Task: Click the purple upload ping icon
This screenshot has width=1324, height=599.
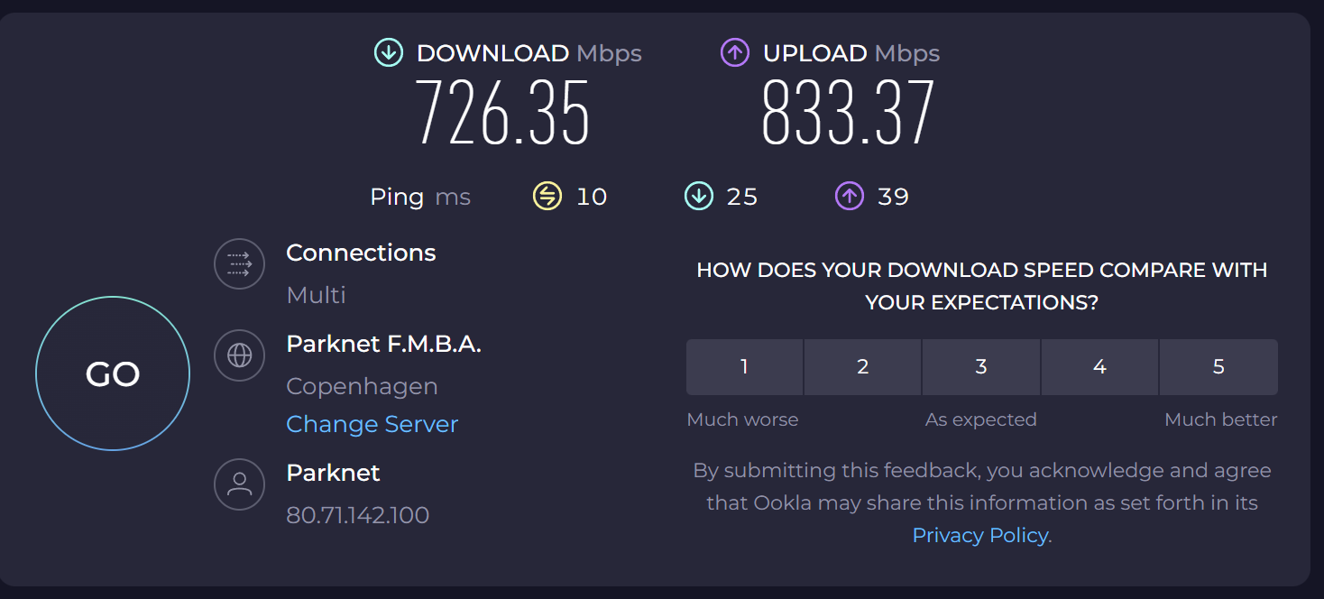Action: (x=850, y=196)
